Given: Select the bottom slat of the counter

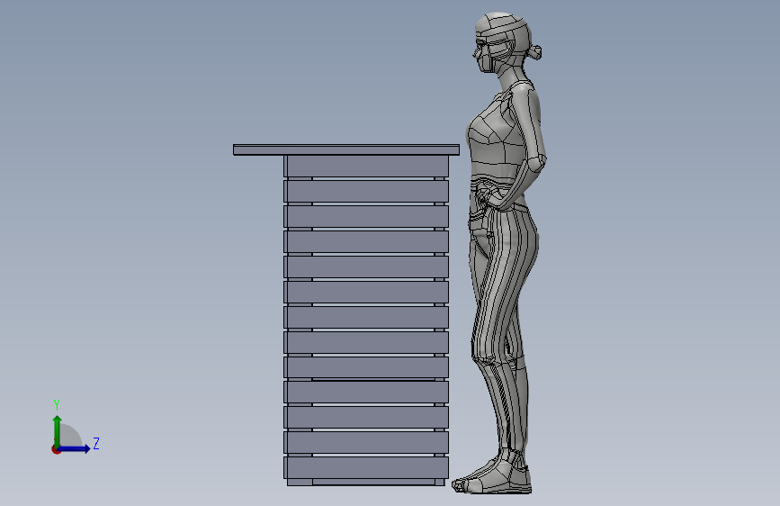Looking at the screenshot, I should 366,468.
